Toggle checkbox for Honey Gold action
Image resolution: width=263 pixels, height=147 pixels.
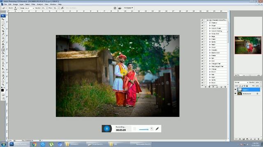coord(202,33)
